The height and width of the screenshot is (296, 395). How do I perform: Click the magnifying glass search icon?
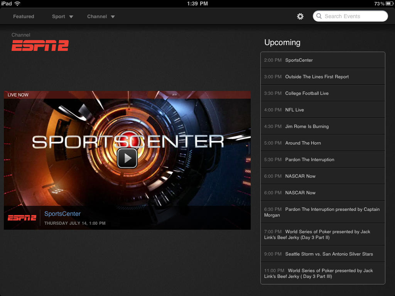(x=319, y=16)
